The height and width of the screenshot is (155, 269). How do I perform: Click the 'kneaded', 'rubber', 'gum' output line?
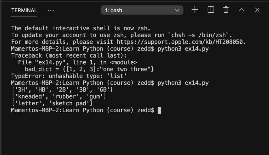[59, 96]
